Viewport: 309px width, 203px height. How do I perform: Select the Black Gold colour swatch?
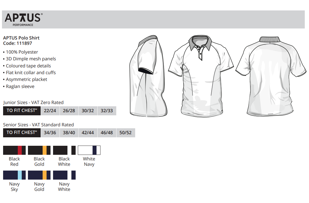(39, 150)
